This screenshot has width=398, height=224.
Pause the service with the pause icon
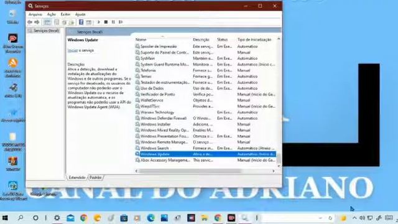(113, 22)
